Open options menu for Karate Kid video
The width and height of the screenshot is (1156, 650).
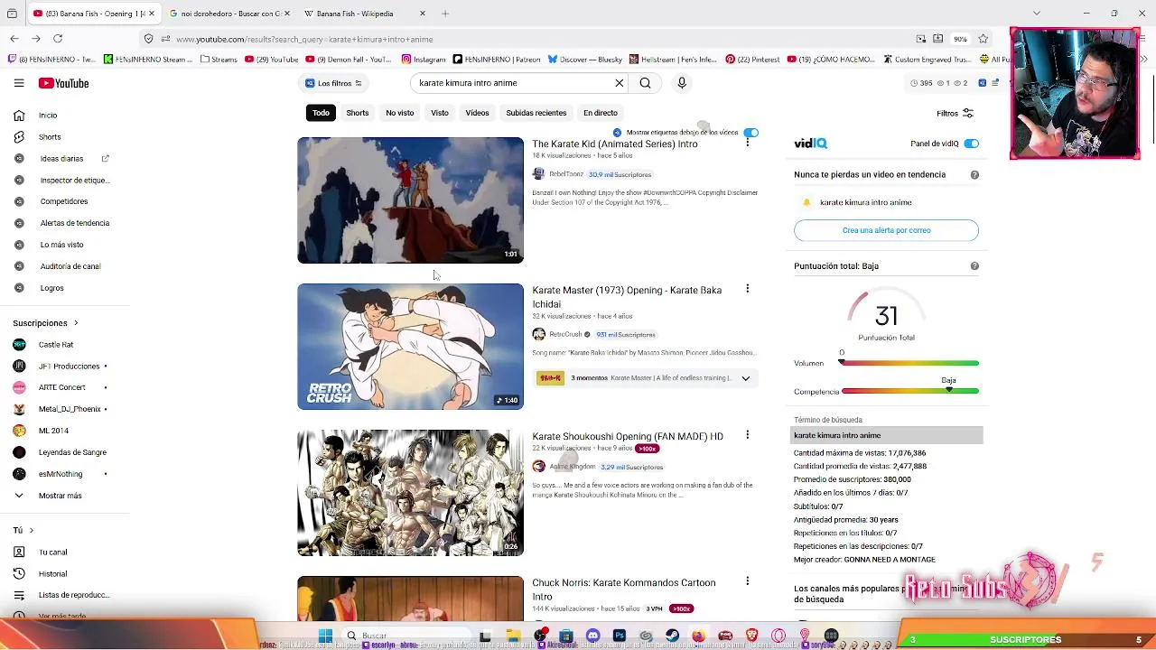[x=747, y=143]
